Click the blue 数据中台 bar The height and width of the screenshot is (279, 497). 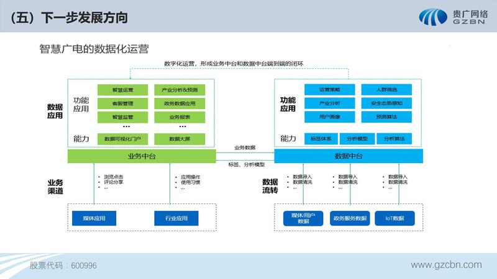click(349, 156)
